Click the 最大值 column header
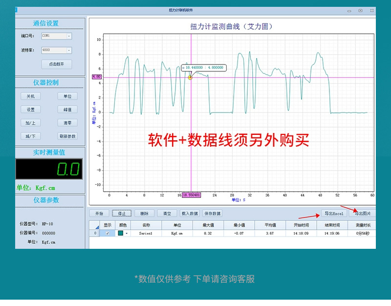The image size is (391, 306). [208, 225]
